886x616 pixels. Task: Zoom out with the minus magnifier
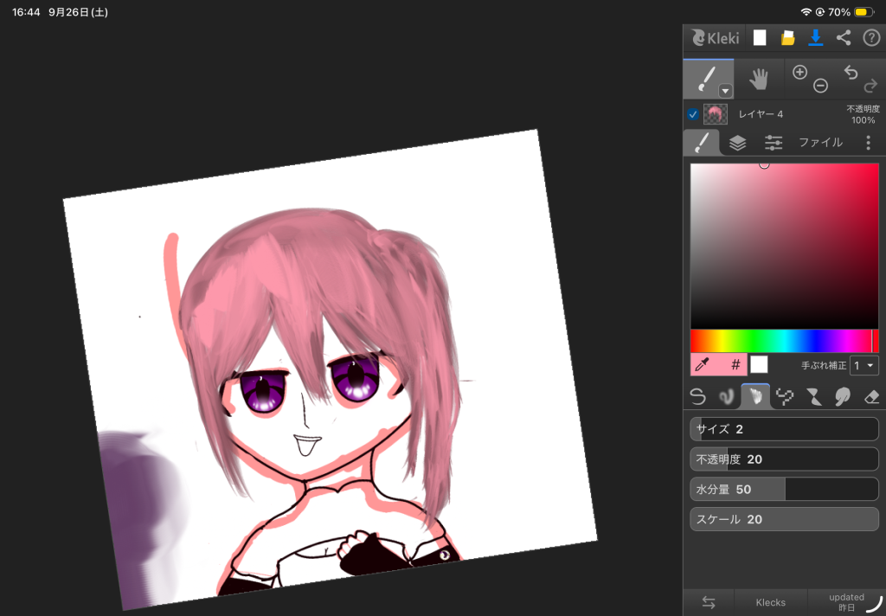coord(820,86)
